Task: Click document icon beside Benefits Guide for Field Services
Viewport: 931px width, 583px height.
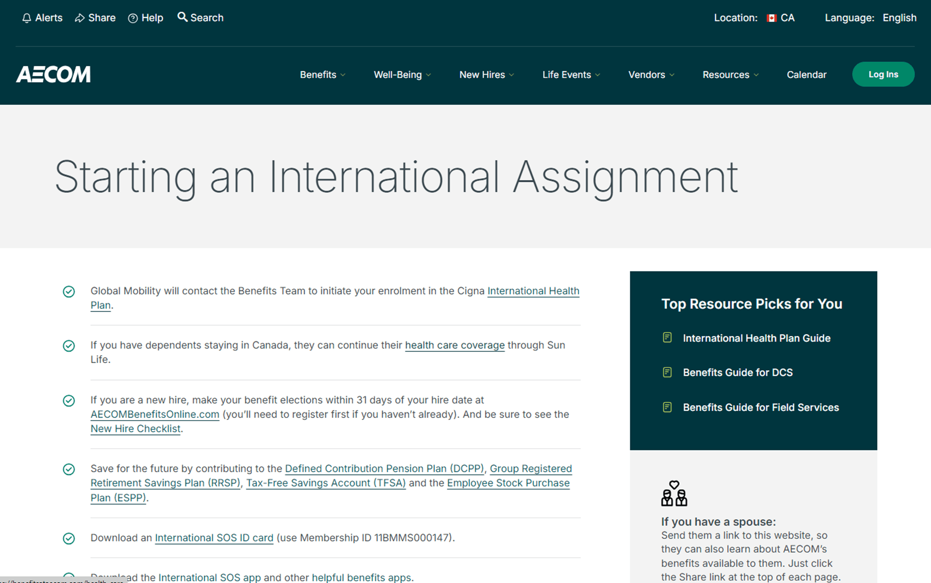Action: [x=667, y=407]
